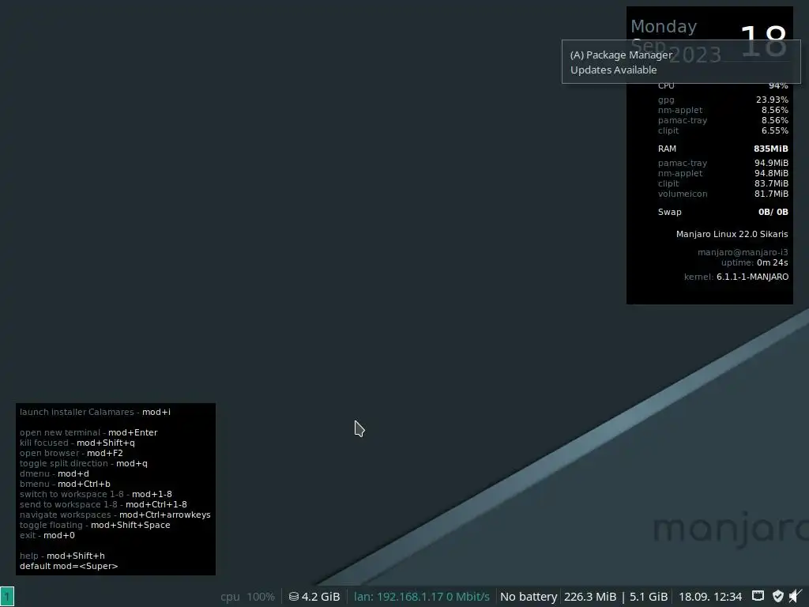Click the kernel: 6.1.1-1-MANJARO line
Image resolution: width=809 pixels, height=607 pixels.
736,277
